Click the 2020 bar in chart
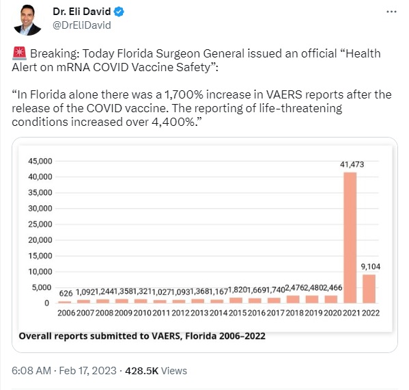The height and width of the screenshot is (390, 409). pos(331,299)
